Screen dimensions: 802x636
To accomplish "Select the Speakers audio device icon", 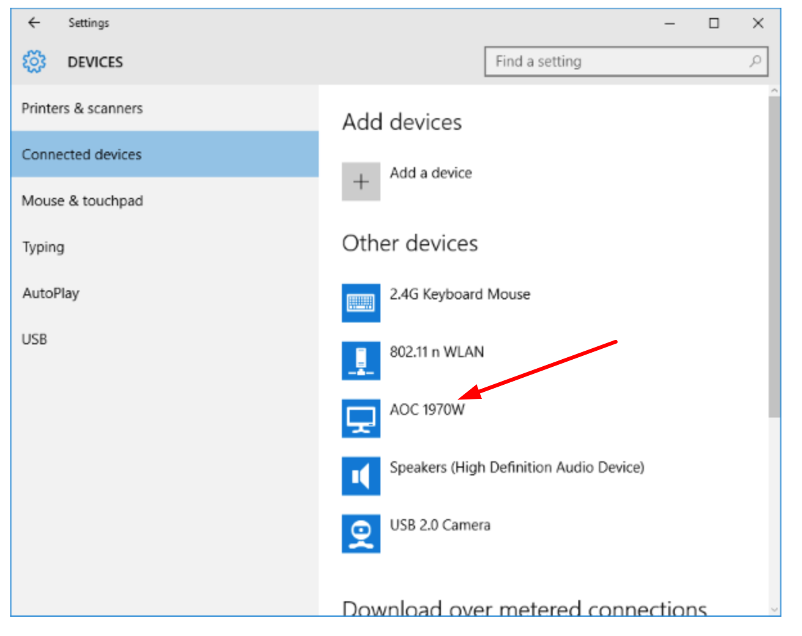I will [361, 476].
